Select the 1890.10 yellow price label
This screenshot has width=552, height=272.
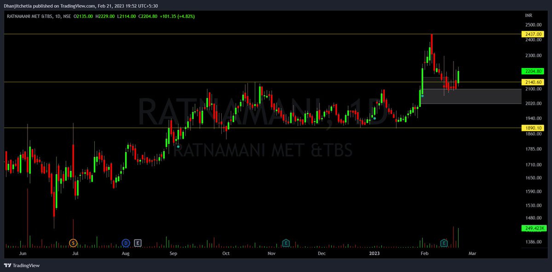point(533,128)
